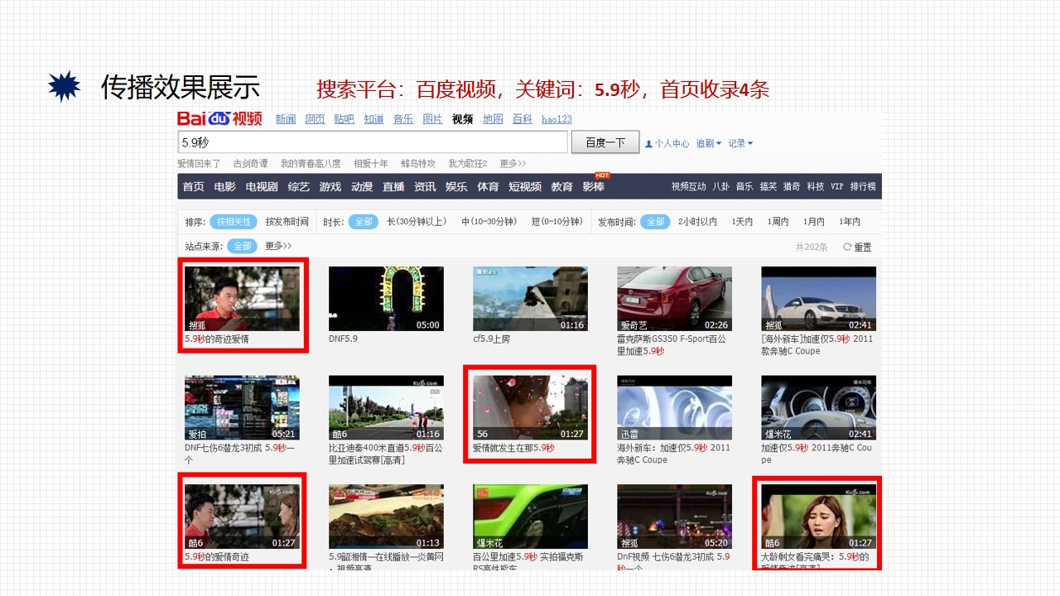Open 视频互动 in the dark nav bar
1060x596 pixels.
[x=688, y=186]
